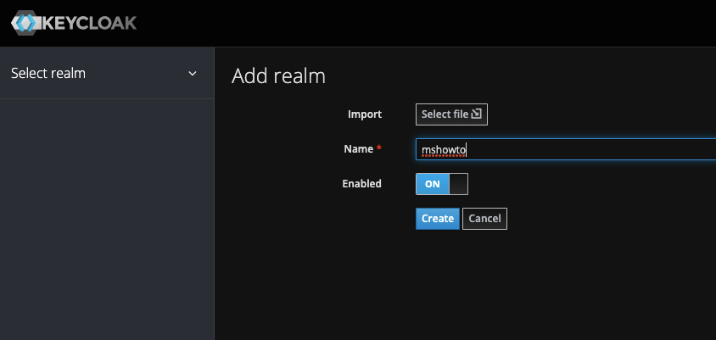Screen dimensions: 716x340
Task: Click the Import field label
Action: coord(365,114)
